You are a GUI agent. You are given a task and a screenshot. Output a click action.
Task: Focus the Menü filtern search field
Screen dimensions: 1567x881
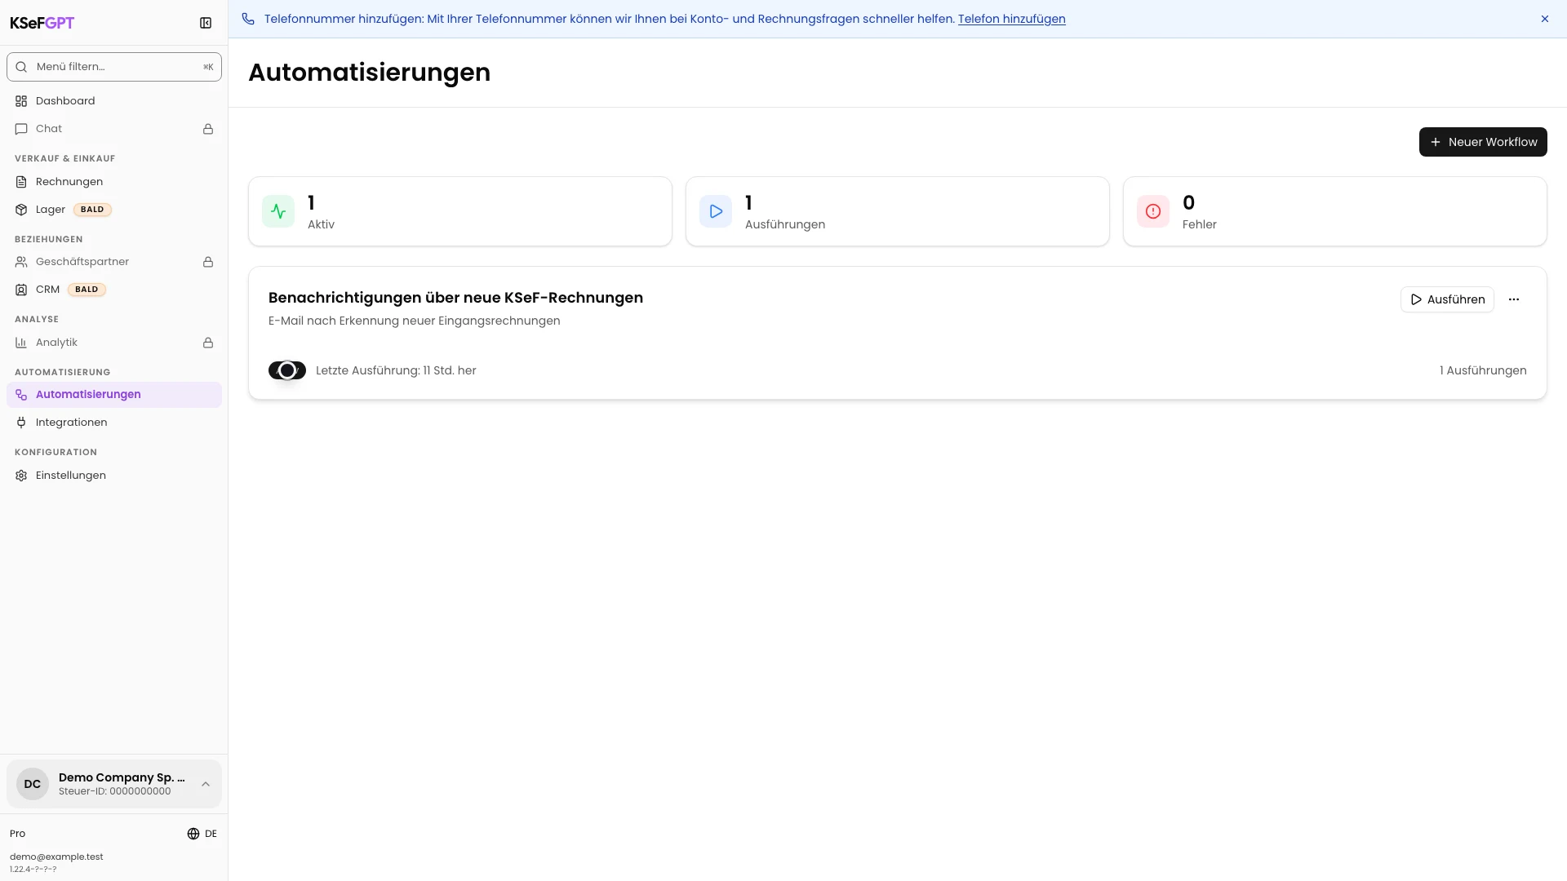point(114,67)
